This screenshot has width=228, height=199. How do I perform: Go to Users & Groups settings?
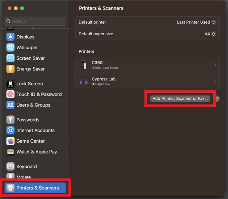tap(33, 105)
